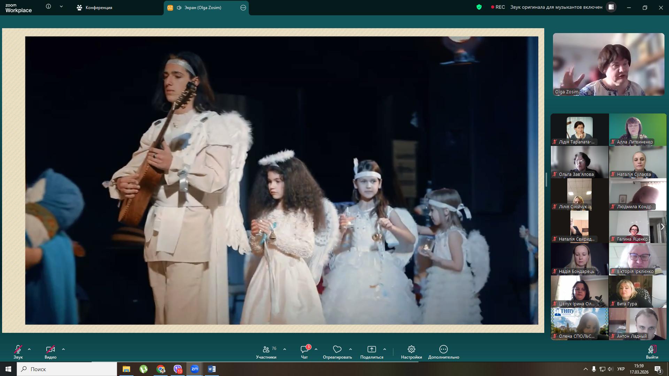Change the view layout icon
The width and height of the screenshot is (669, 376).
pos(611,7)
